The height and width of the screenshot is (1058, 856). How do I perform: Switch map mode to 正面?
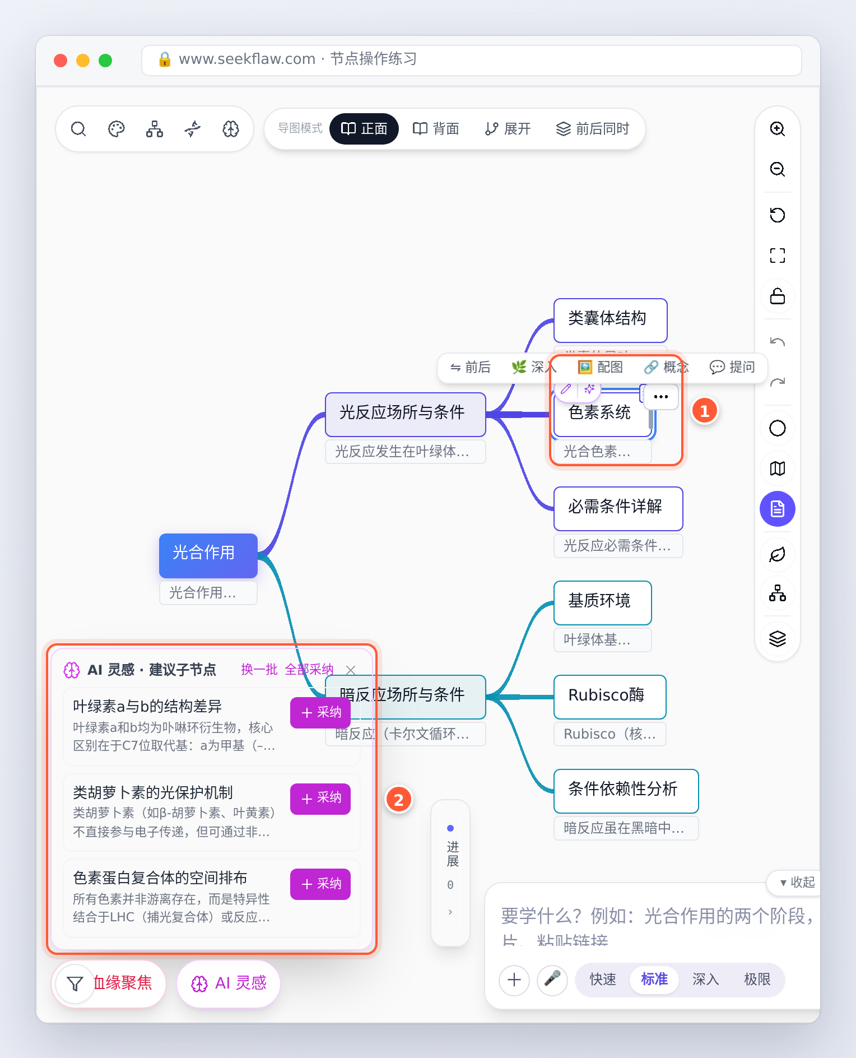364,129
